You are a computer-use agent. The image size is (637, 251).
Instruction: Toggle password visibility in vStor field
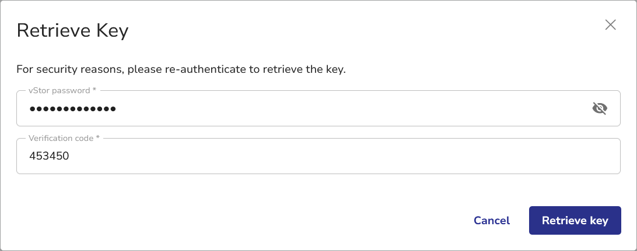coord(600,108)
